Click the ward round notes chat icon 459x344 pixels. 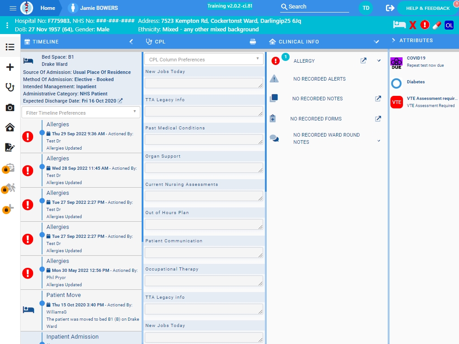274,138
